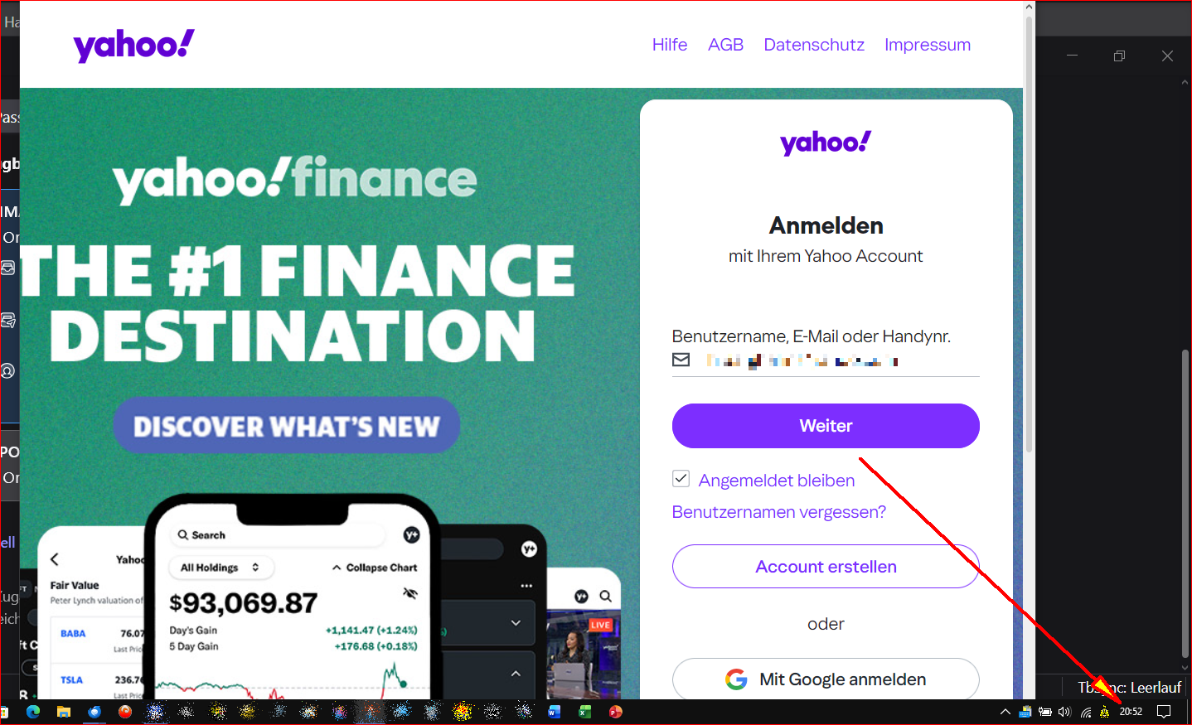Click the Collapse Chart expander

click(x=375, y=568)
